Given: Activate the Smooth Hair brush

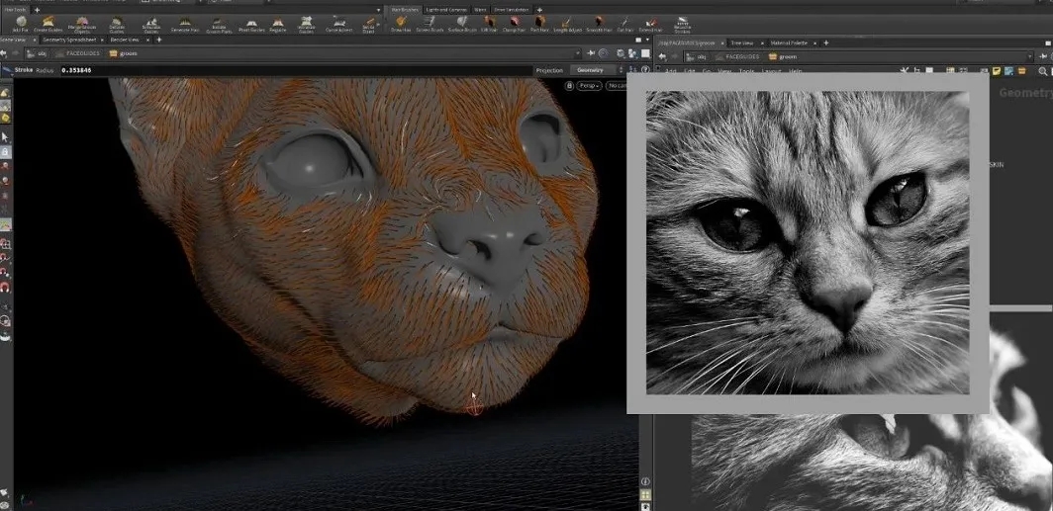Looking at the screenshot, I should 598,23.
